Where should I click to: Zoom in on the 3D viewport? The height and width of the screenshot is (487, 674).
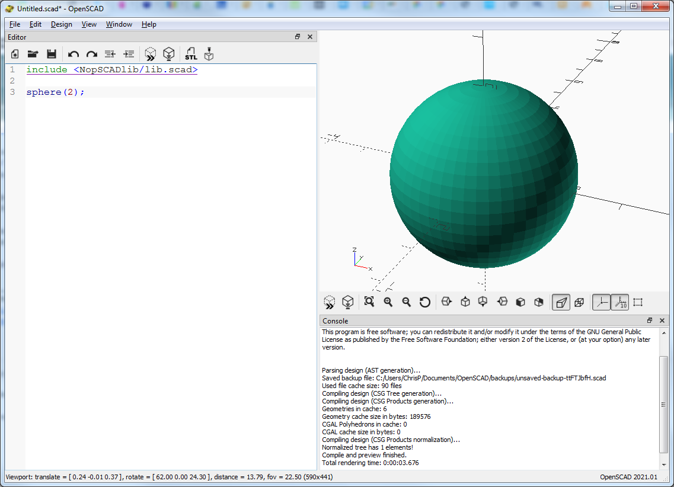pyautogui.click(x=388, y=302)
